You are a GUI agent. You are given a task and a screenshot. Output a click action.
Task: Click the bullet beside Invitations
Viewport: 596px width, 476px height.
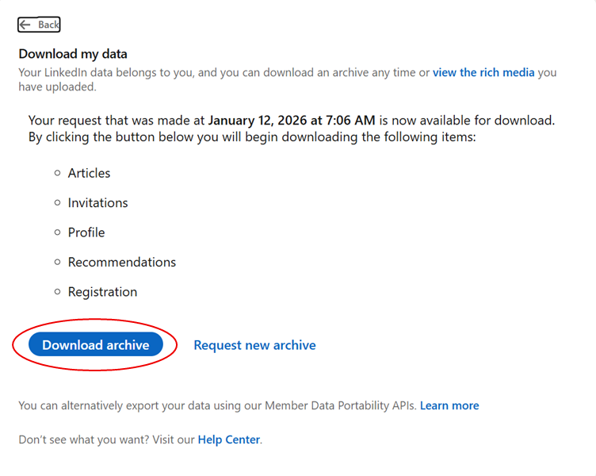(57, 202)
